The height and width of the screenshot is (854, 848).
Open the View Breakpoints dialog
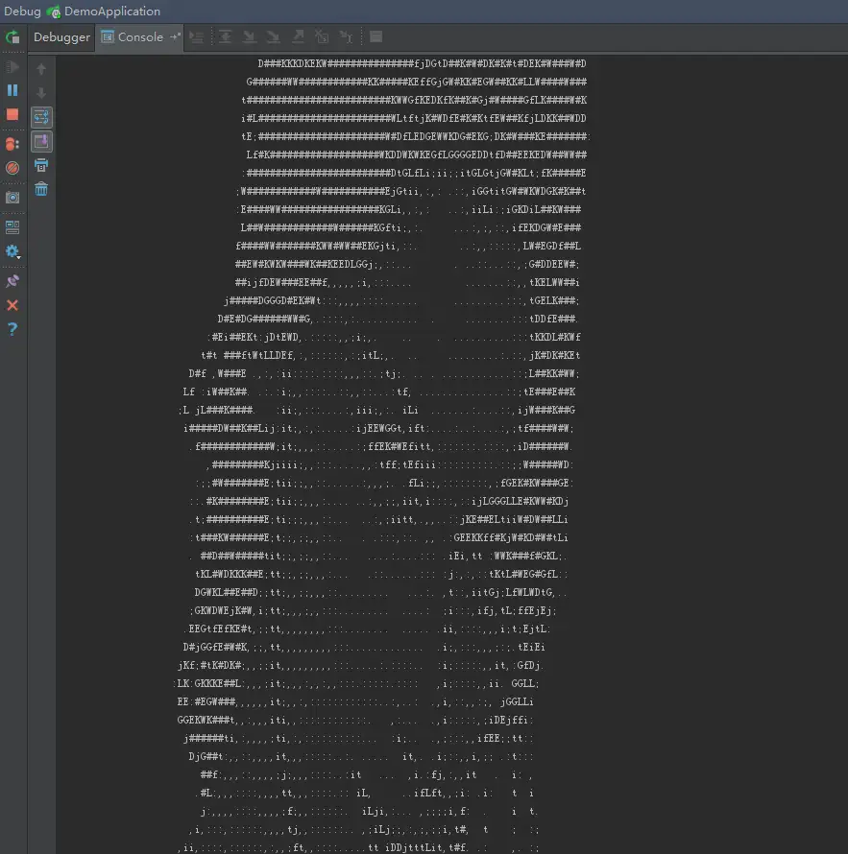click(x=12, y=143)
